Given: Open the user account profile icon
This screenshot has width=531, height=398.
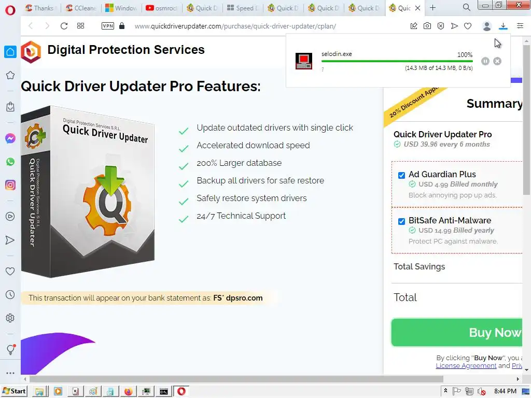Looking at the screenshot, I should click(x=487, y=26).
